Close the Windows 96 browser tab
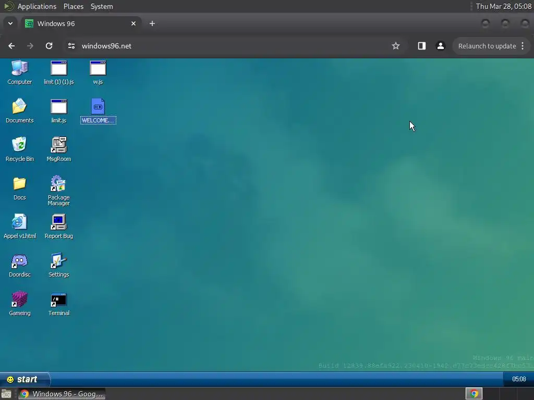This screenshot has width=534, height=400. click(133, 23)
